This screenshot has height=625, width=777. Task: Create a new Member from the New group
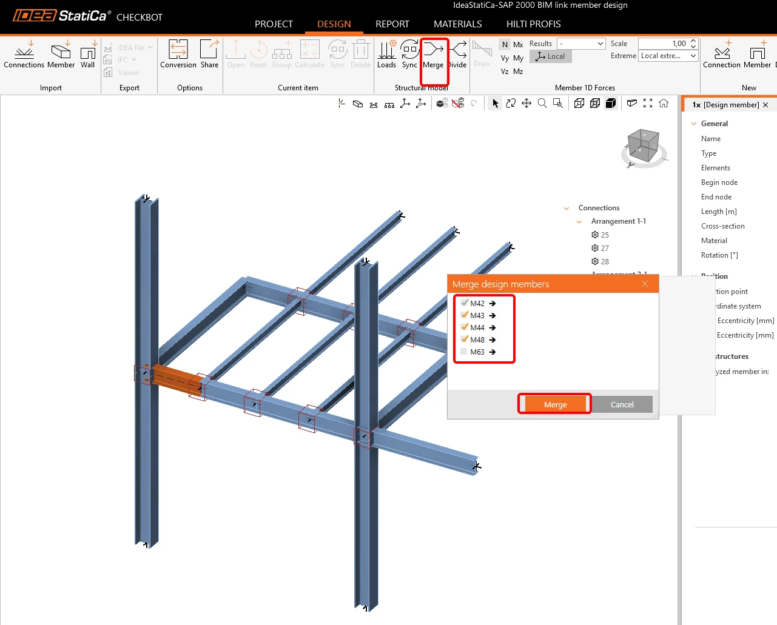click(x=757, y=55)
